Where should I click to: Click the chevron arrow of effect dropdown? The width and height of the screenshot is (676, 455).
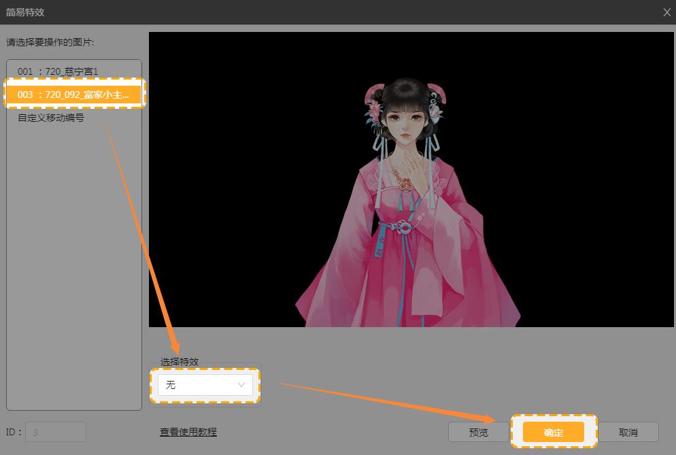pos(241,385)
